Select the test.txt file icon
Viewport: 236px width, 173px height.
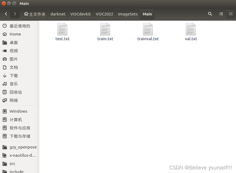click(62, 29)
